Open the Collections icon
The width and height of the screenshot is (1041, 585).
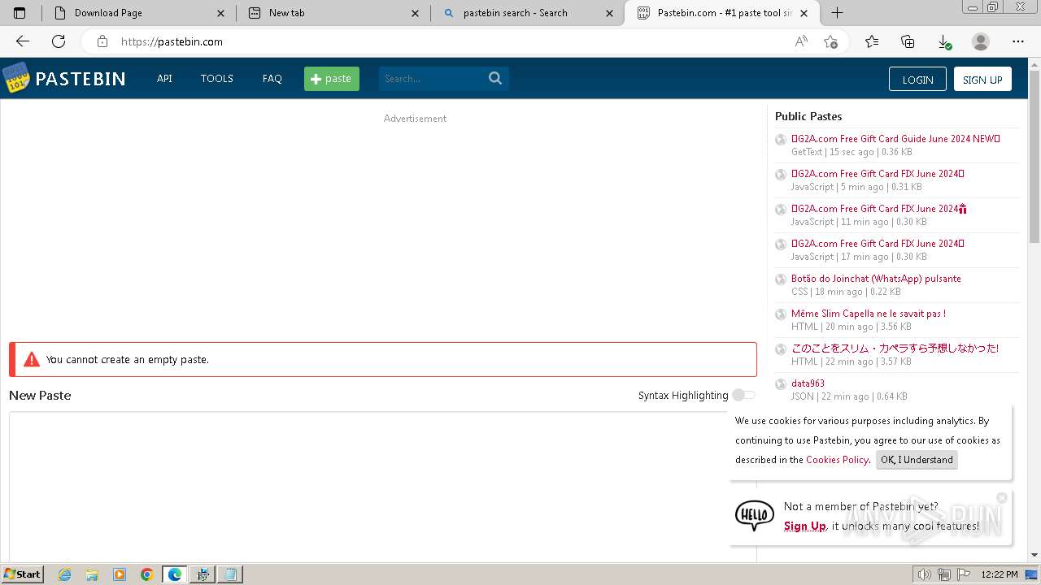[x=908, y=41]
